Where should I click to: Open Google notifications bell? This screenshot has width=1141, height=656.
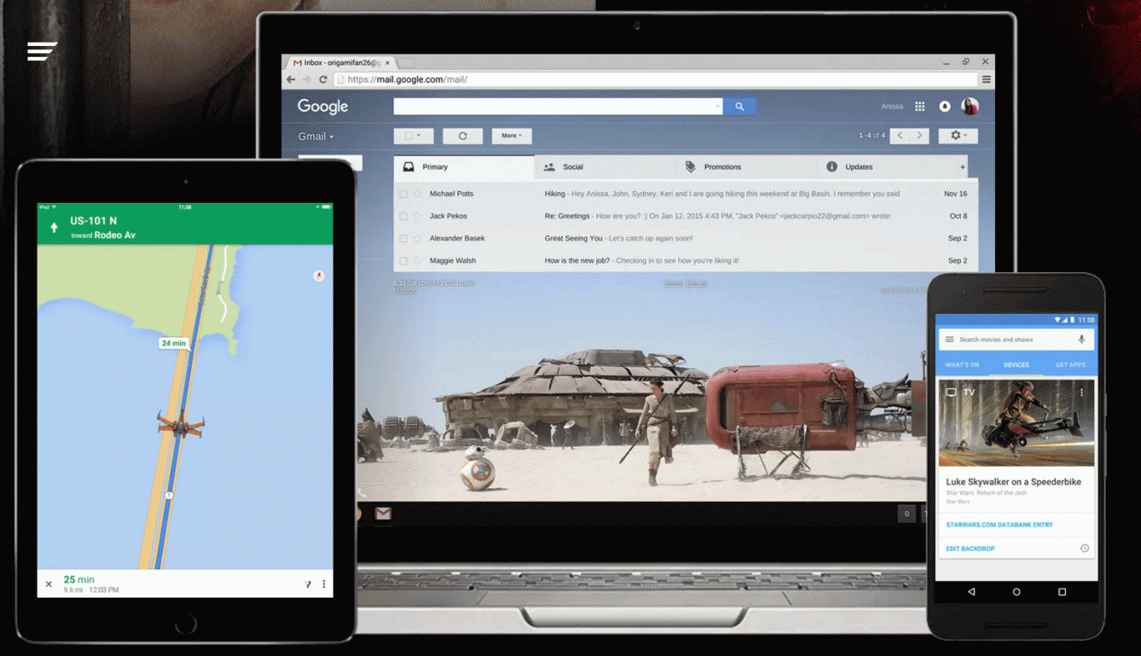pyautogui.click(x=945, y=106)
